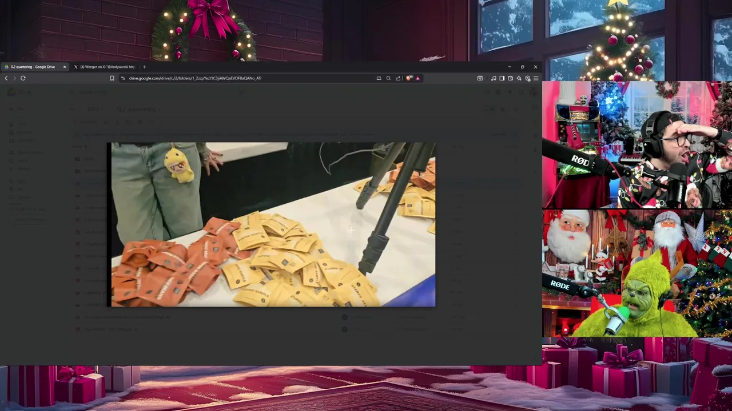
Task: Open site settings icon beside the URL
Action: (123, 78)
